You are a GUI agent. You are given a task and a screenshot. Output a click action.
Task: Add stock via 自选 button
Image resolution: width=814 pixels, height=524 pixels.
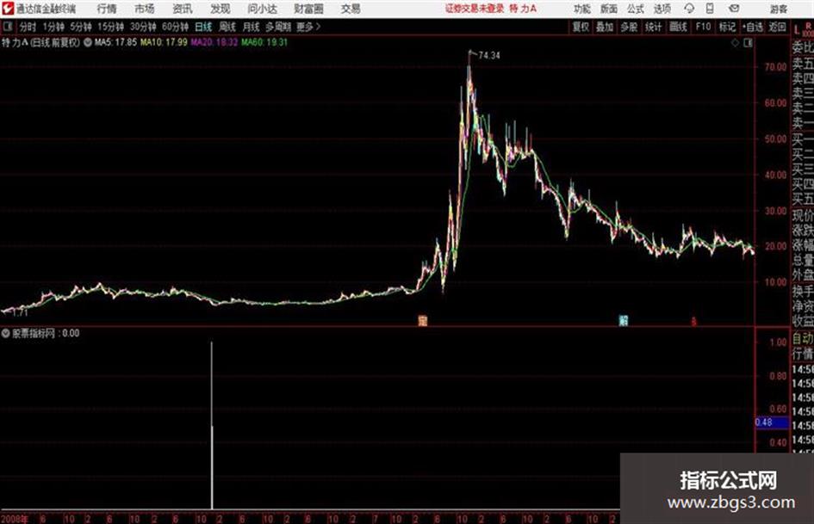point(752,27)
